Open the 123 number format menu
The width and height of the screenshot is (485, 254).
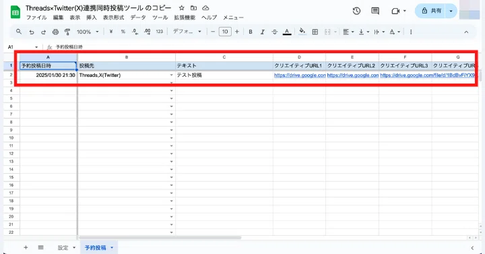(159, 32)
